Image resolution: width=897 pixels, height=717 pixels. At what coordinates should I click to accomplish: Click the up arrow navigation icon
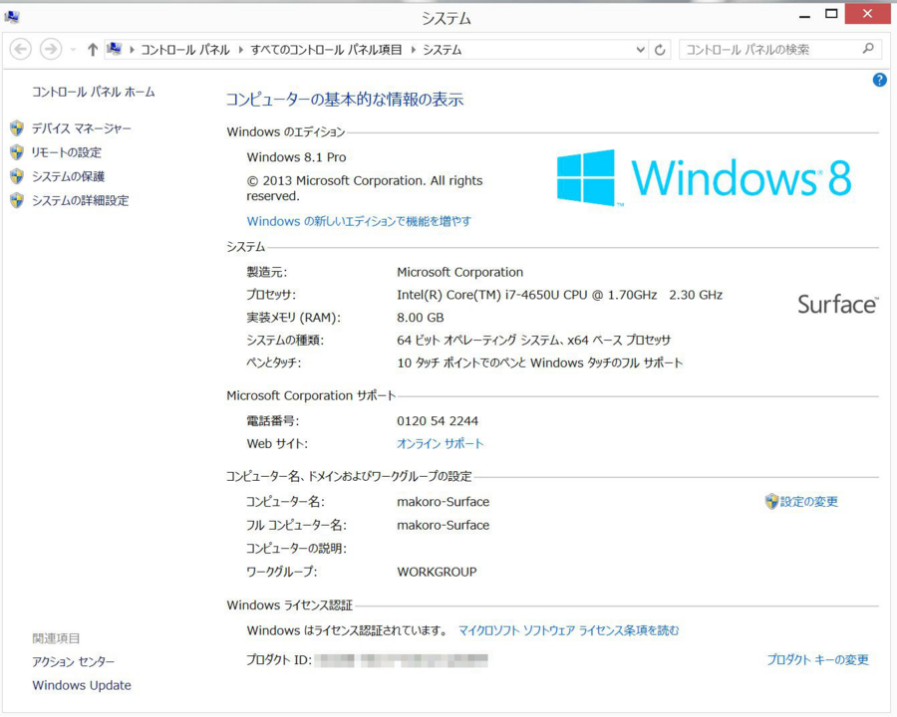(x=92, y=49)
